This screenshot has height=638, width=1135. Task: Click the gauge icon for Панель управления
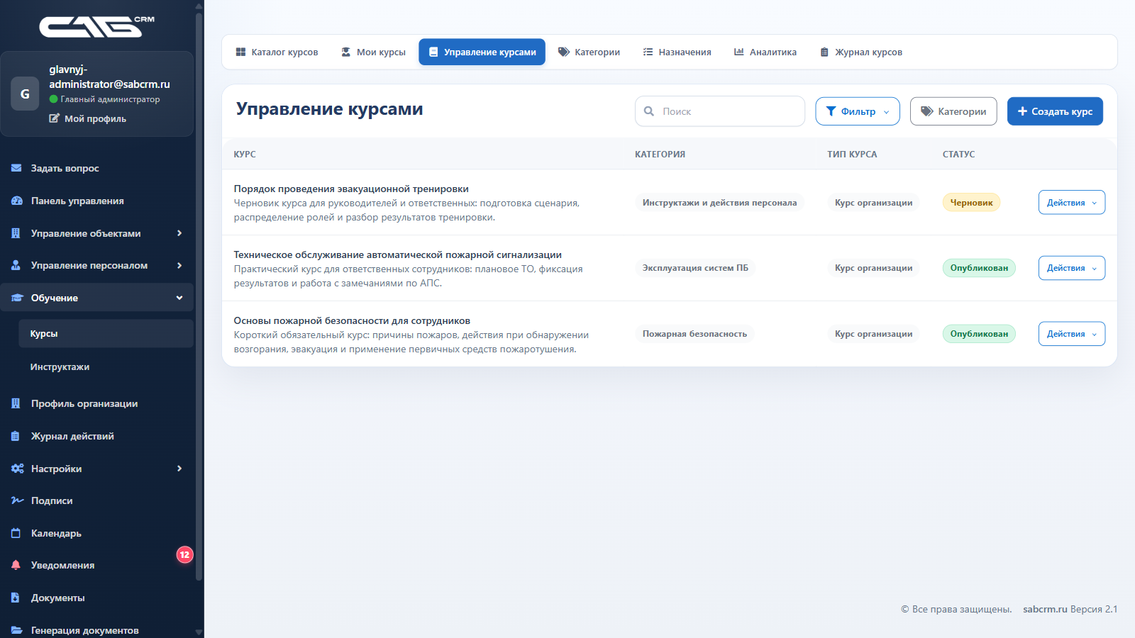pos(16,201)
